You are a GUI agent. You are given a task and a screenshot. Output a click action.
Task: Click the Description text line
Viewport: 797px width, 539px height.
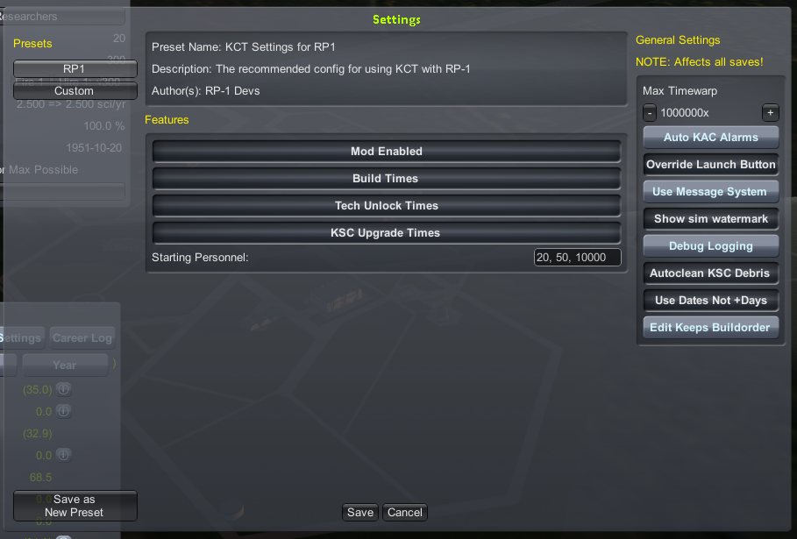tap(311, 69)
